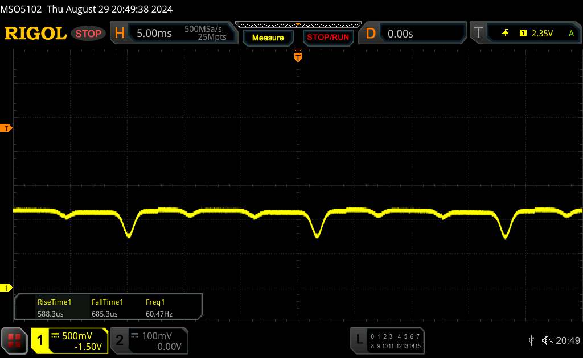583x358 pixels.
Task: Open the 5.00ms timebase scale setting
Action: click(154, 34)
